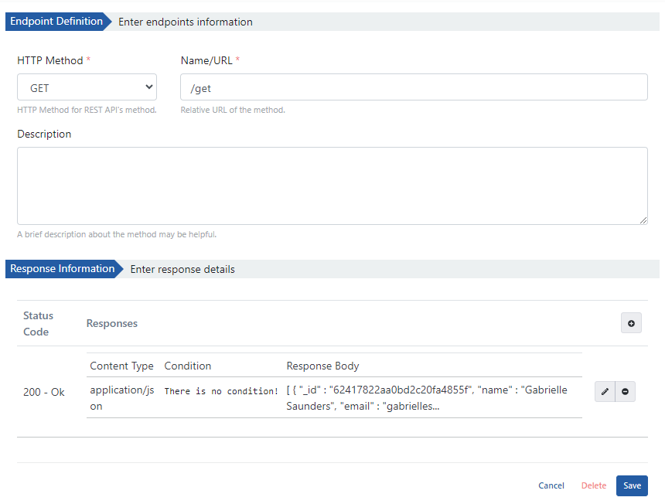Save the endpoint definition
Image resolution: width=665 pixels, height=504 pixels.
(x=632, y=485)
